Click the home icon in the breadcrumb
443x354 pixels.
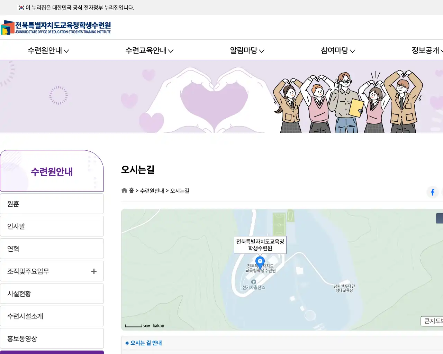tap(124, 190)
